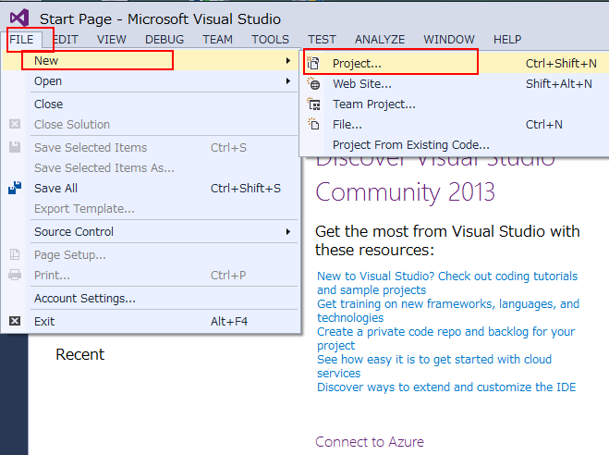
Task: Choose Exit in the File menu
Action: 151,321
